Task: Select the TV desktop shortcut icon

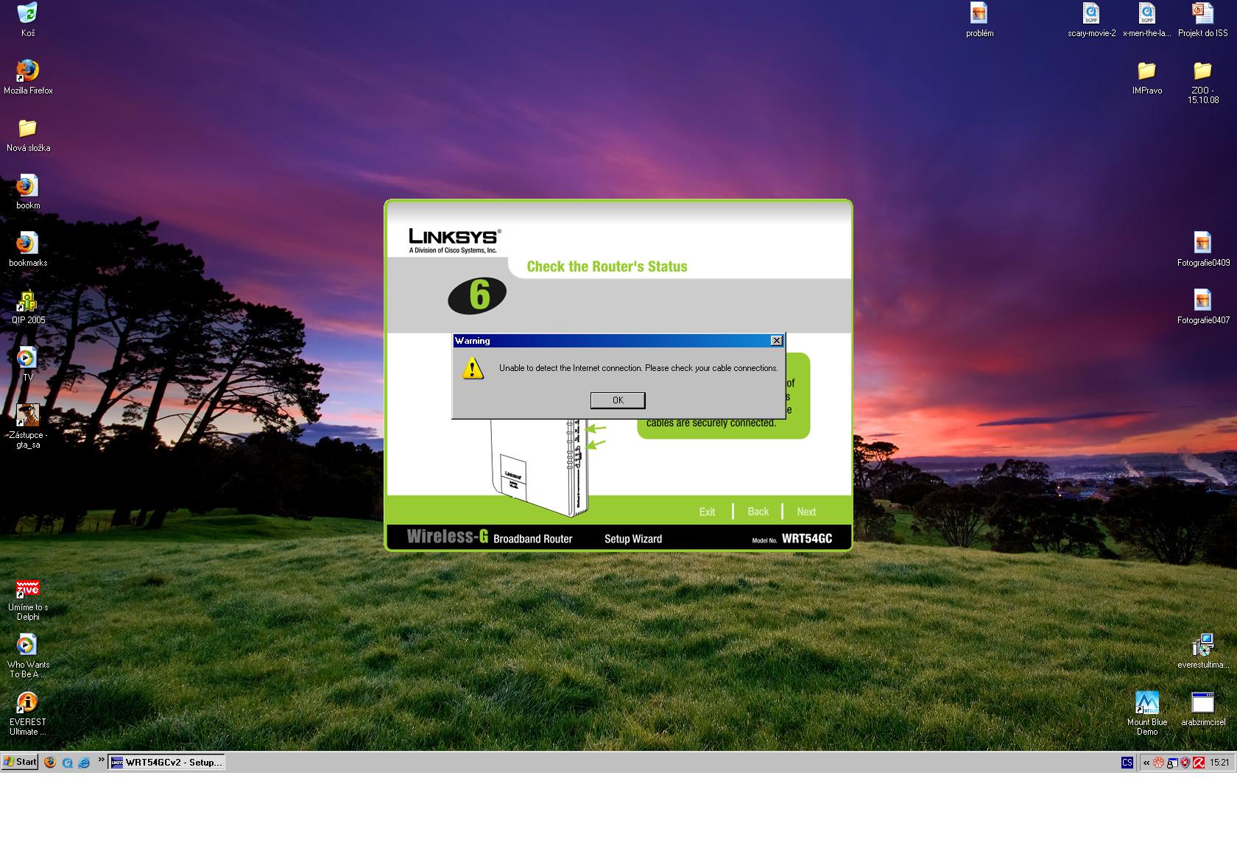Action: coord(28,364)
